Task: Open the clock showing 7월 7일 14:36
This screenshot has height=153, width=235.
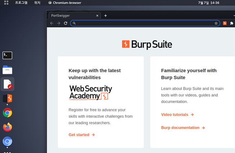Action: (209, 3)
